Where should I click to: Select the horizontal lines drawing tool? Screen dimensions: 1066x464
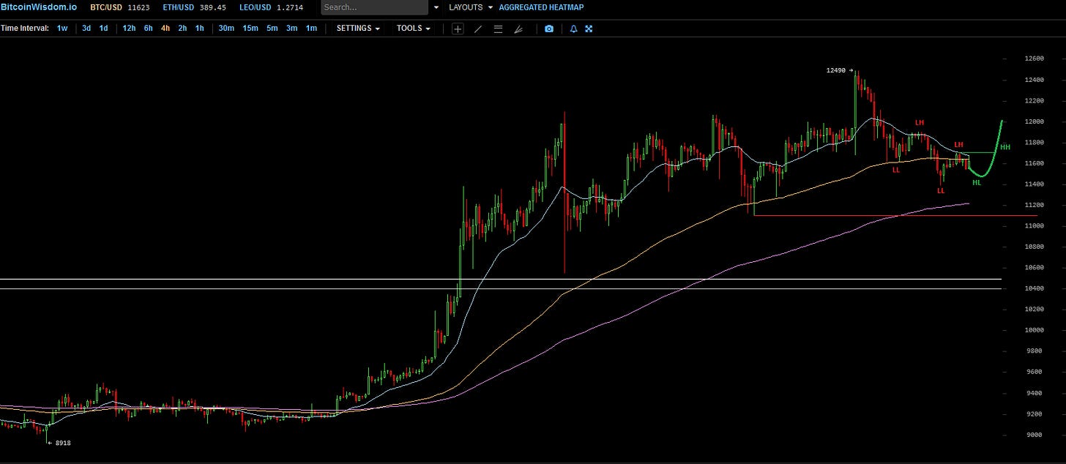tap(498, 29)
